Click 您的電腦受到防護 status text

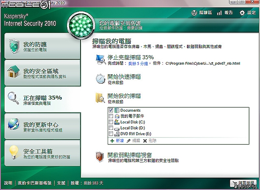click(120, 23)
